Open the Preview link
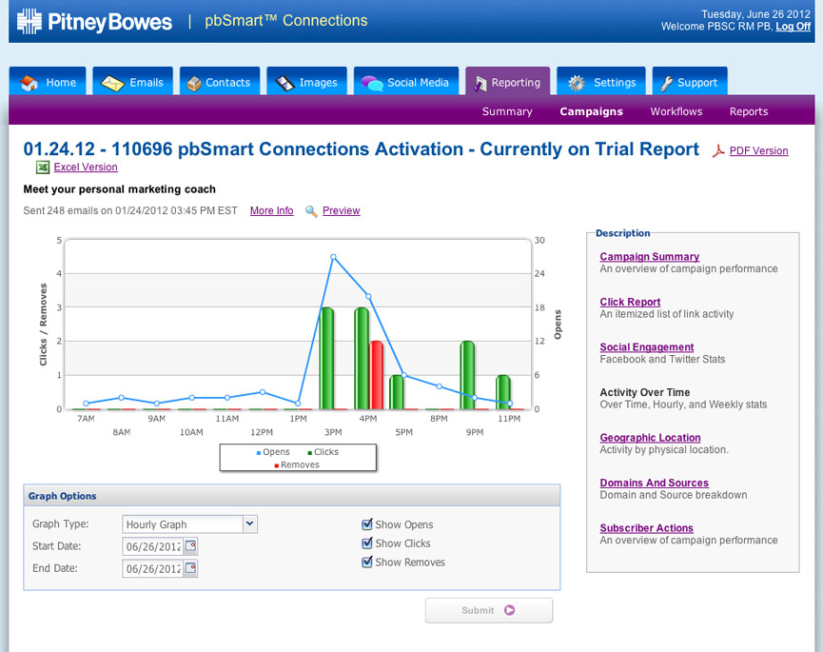The width and height of the screenshot is (823, 652). (x=342, y=210)
